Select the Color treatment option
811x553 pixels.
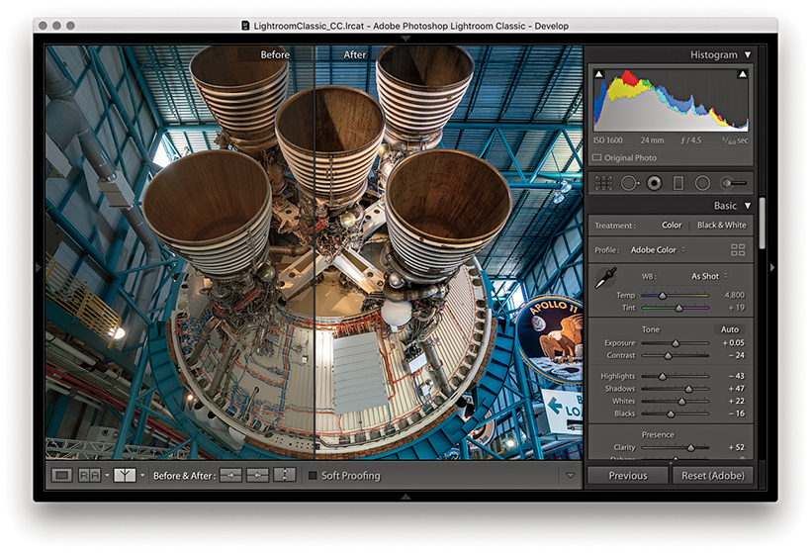coord(672,226)
